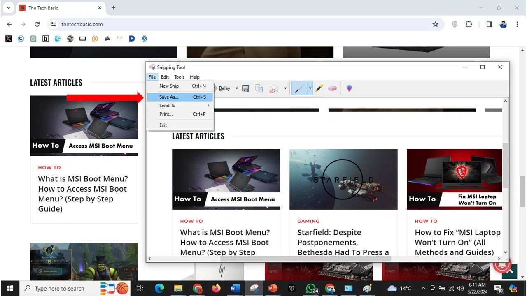This screenshot has height=296, width=527.
Task: Show hidden system tray icons
Action: pyautogui.click(x=423, y=288)
